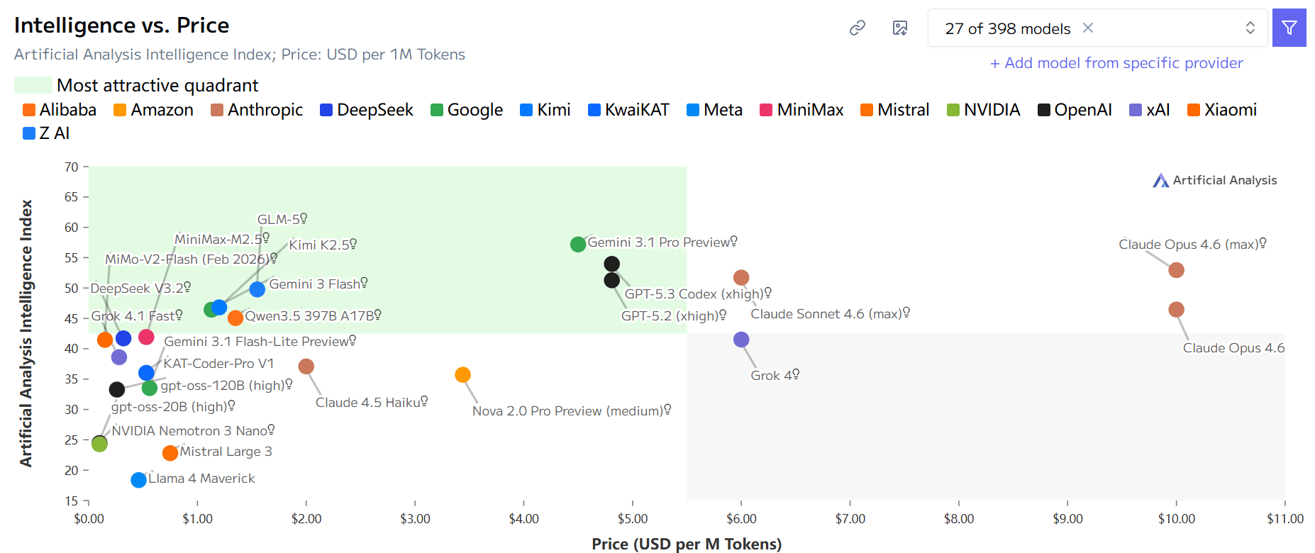Open the filter button with funnel icon

(1289, 28)
